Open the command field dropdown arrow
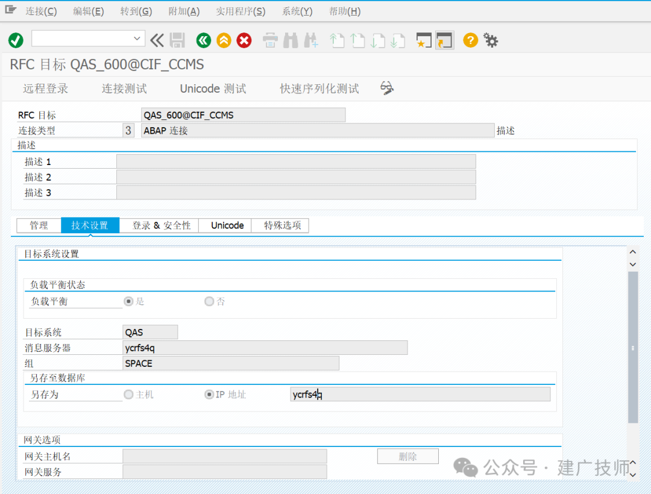Screen dimensions: 651x494 (x=137, y=39)
